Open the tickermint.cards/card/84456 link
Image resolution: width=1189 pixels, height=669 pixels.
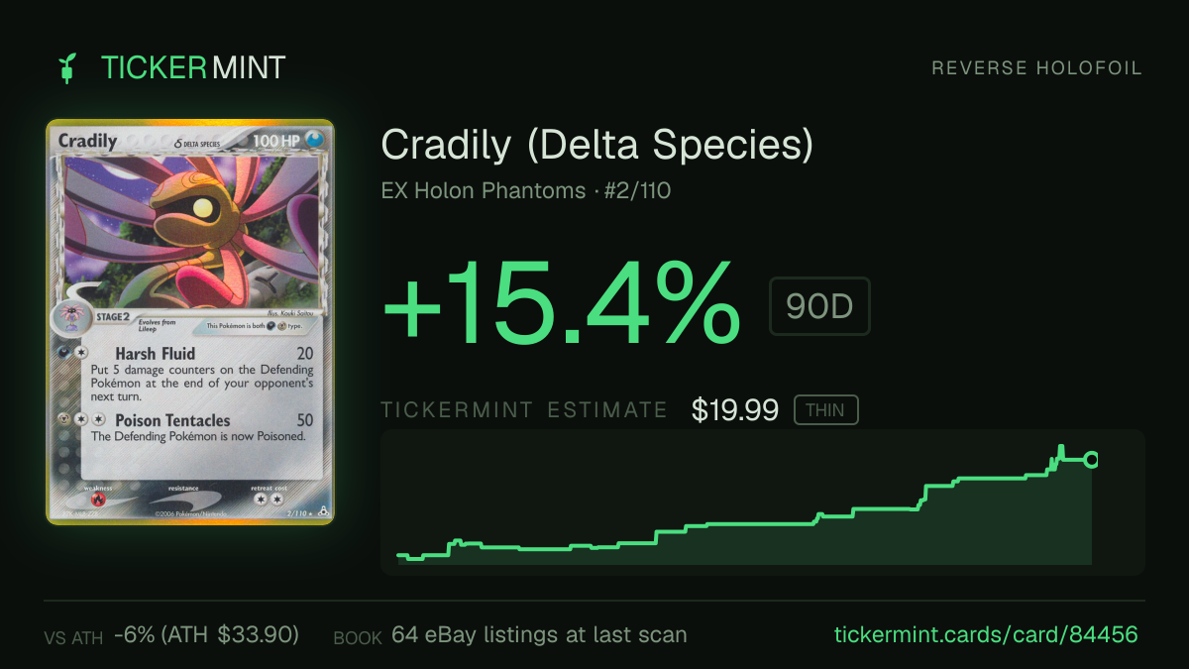coord(986,634)
